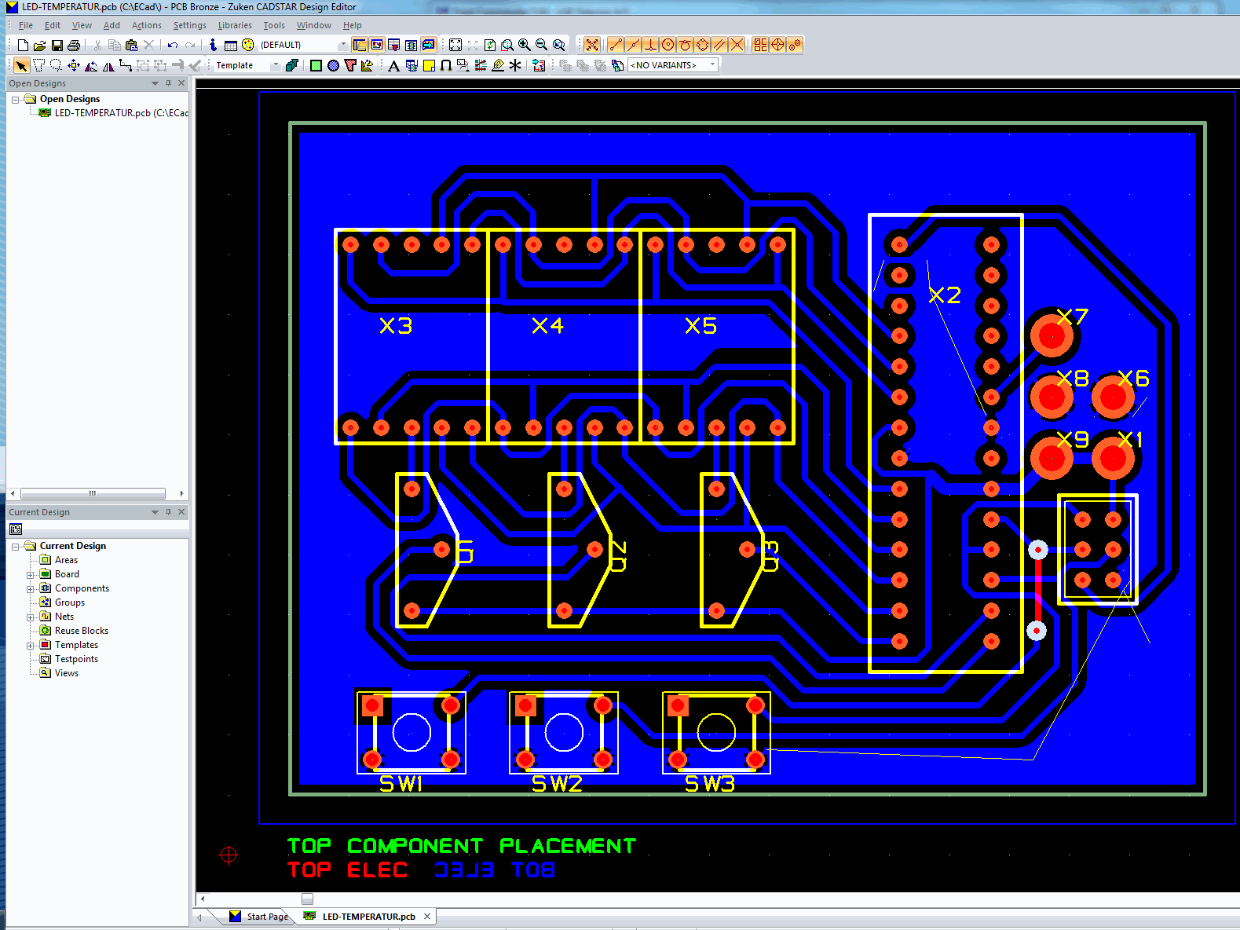Open the NO VARIANTS dropdown
Viewport: 1240px width, 930px height.
(712, 65)
